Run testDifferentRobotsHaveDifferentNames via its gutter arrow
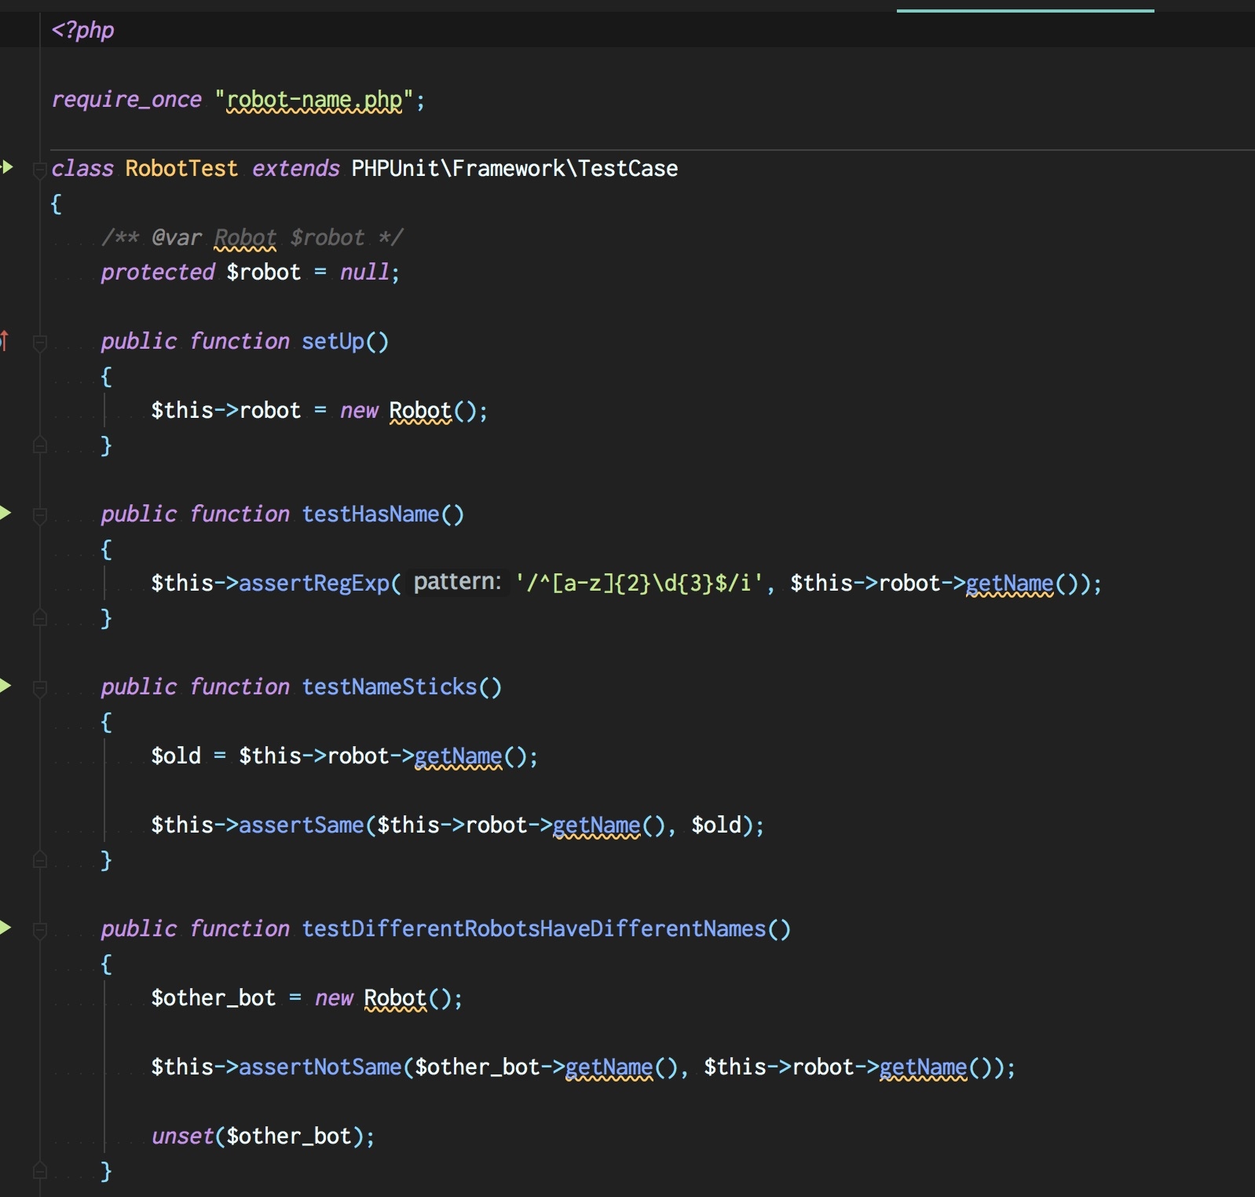Image resolution: width=1255 pixels, height=1197 pixels. tap(6, 928)
